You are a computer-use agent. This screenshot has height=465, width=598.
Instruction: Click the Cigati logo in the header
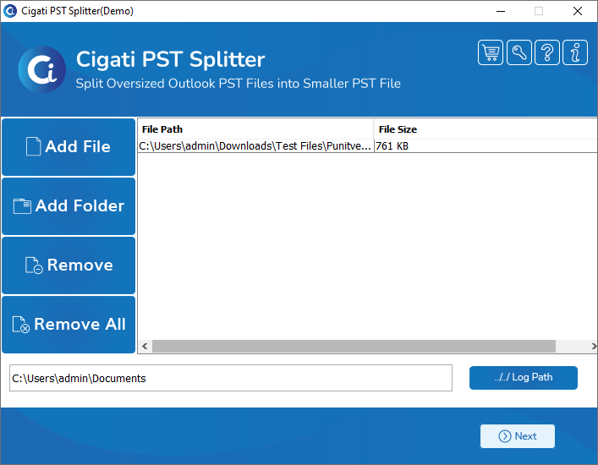(x=42, y=69)
